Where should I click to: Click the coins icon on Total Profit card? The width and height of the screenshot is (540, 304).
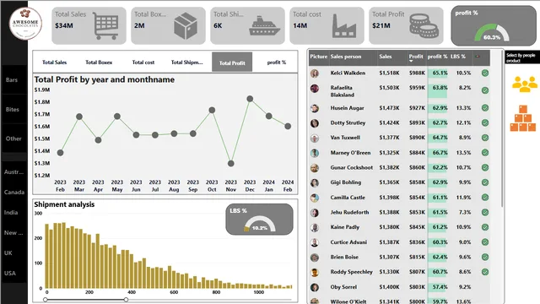point(424,26)
